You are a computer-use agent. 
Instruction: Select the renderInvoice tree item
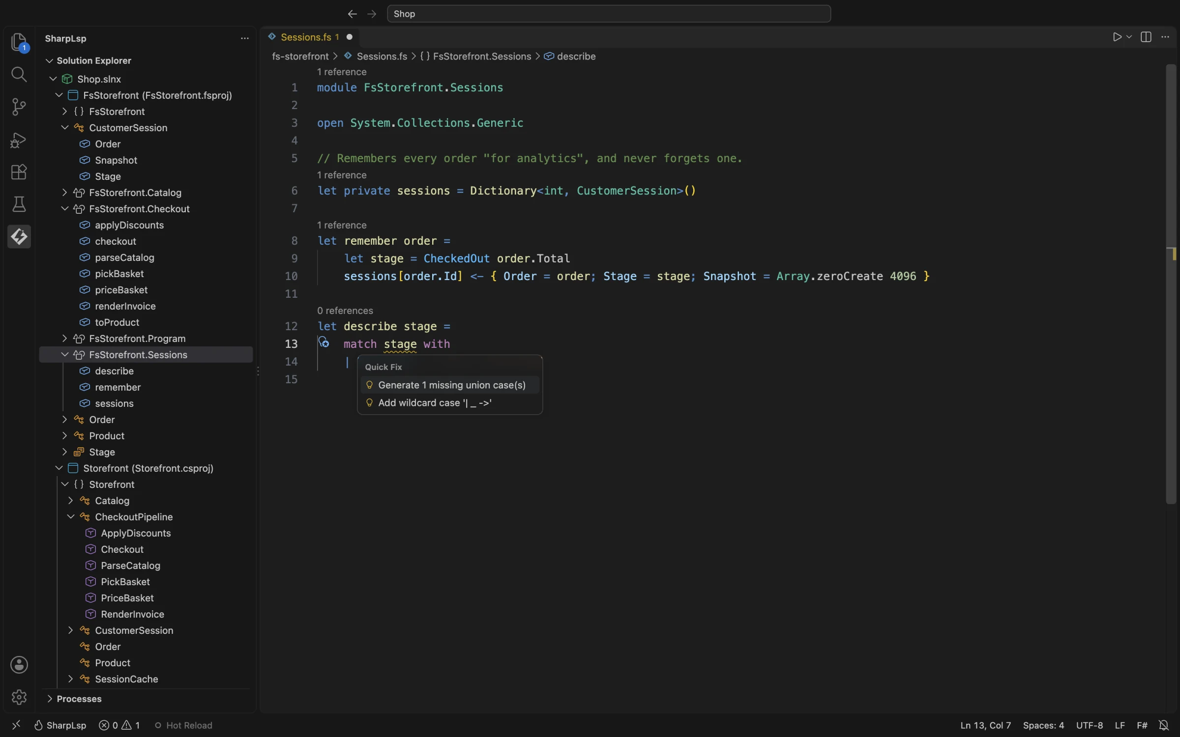pos(125,306)
